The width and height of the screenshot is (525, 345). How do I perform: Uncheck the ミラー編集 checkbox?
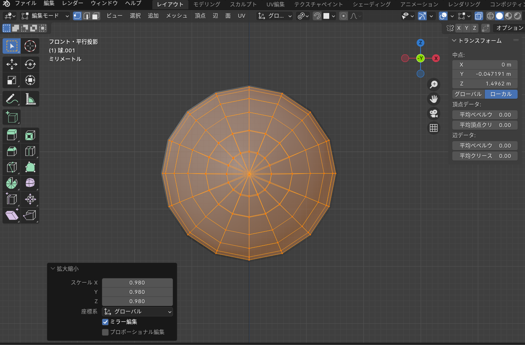point(105,322)
